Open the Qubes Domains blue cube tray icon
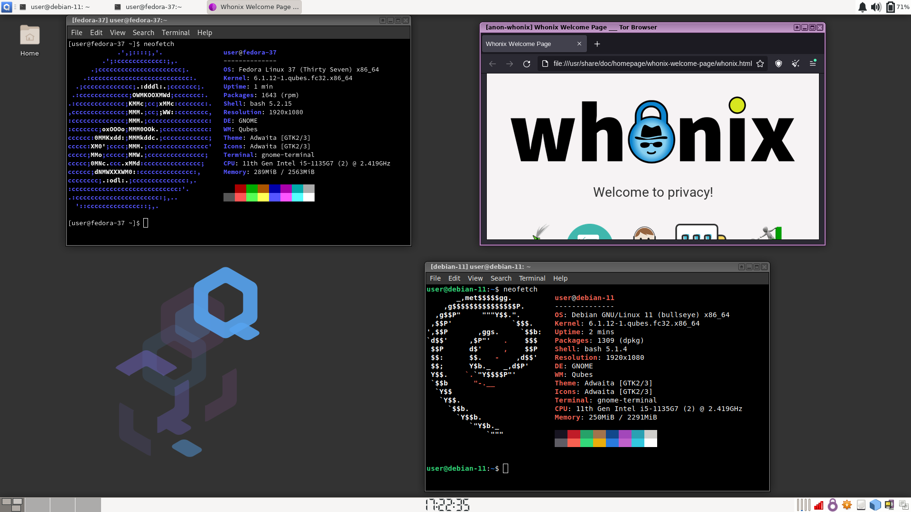911x512 pixels. (x=875, y=505)
